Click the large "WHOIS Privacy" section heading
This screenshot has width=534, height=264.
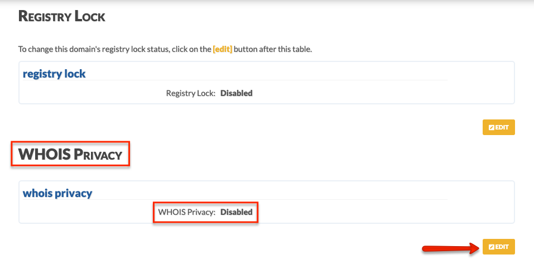(70, 154)
